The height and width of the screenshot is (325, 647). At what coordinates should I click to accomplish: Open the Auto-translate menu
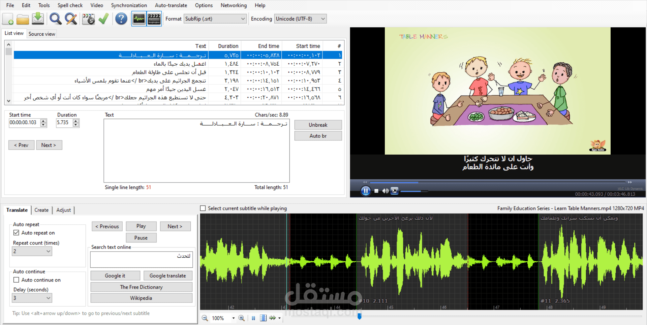171,5
